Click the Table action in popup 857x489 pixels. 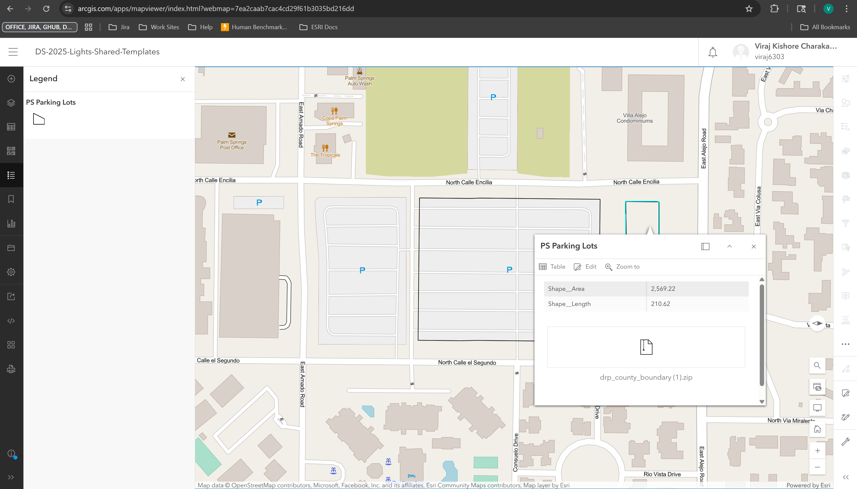pos(552,267)
